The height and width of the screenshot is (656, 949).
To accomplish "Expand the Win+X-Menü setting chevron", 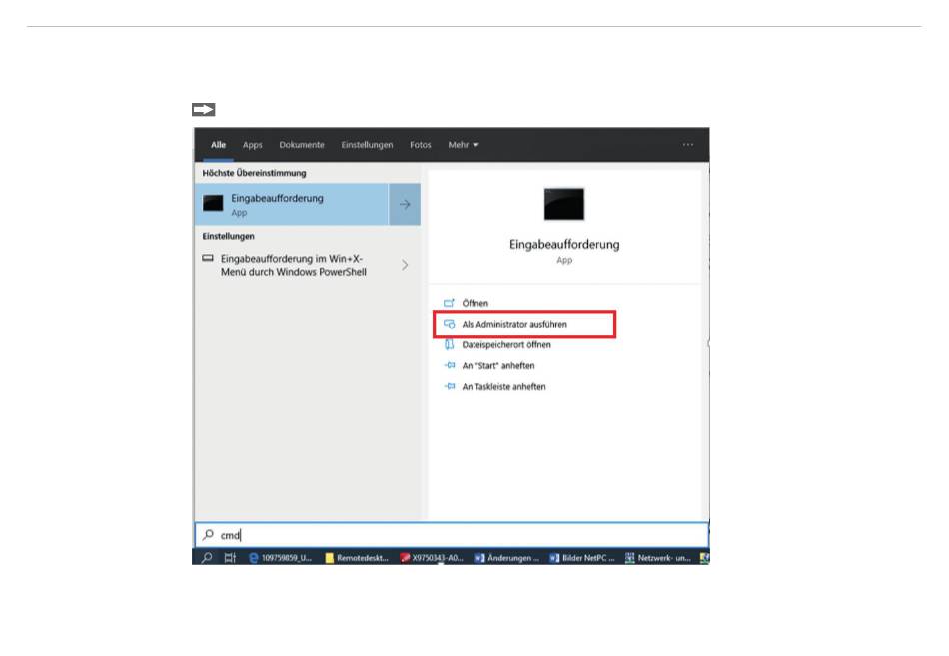I will pyautogui.click(x=405, y=265).
